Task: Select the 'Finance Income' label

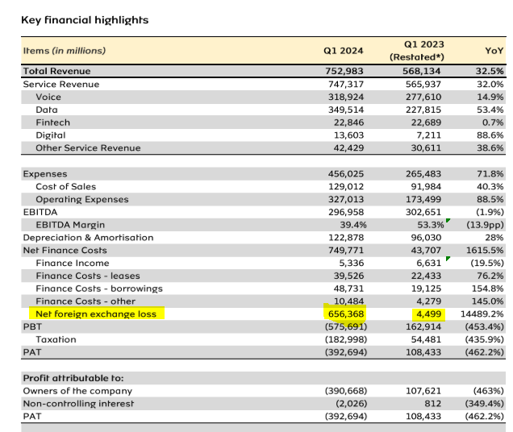Action: [73, 264]
